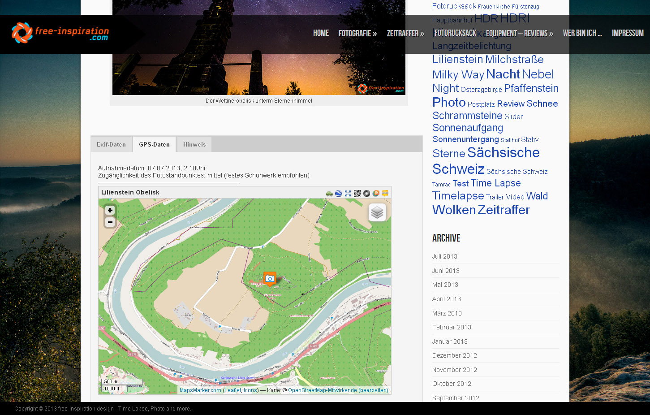The height and width of the screenshot is (415, 650).
Task: Click the 'Lilienstein Obelisk' map title
Action: (x=130, y=192)
